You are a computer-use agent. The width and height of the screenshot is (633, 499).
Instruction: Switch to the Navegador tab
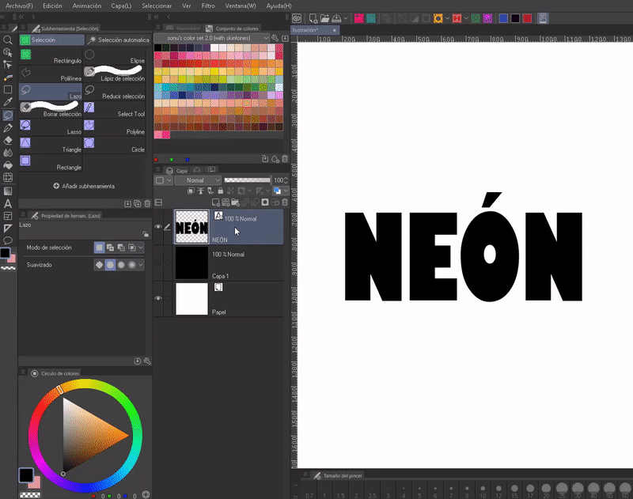click(183, 28)
